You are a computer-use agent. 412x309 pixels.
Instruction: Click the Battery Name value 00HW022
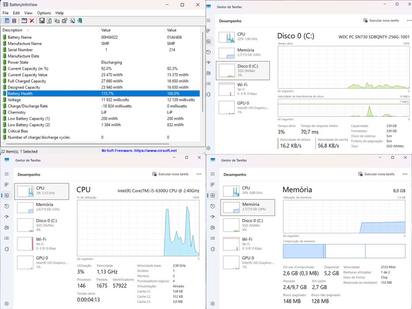[x=110, y=38]
